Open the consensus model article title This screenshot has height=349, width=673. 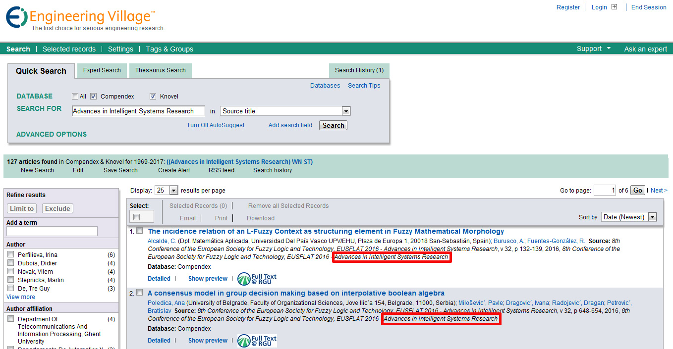tap(296, 293)
